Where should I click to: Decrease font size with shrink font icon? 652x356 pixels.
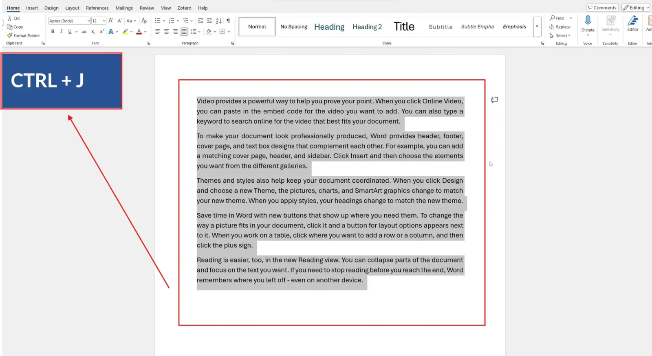tap(120, 21)
